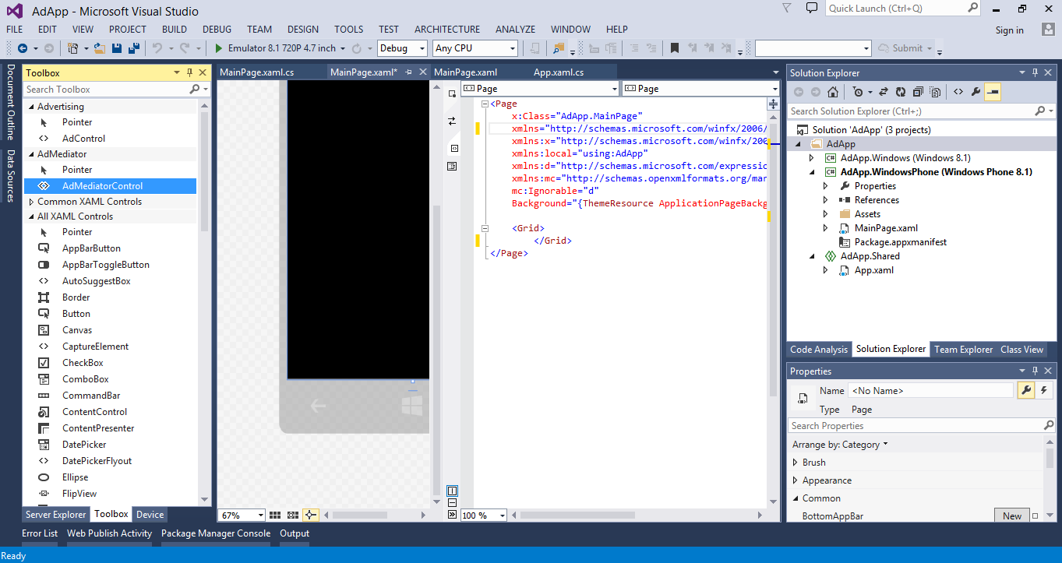Toggle a bookmark with the toolbar bookmark icon
The image size is (1062, 563).
(675, 48)
